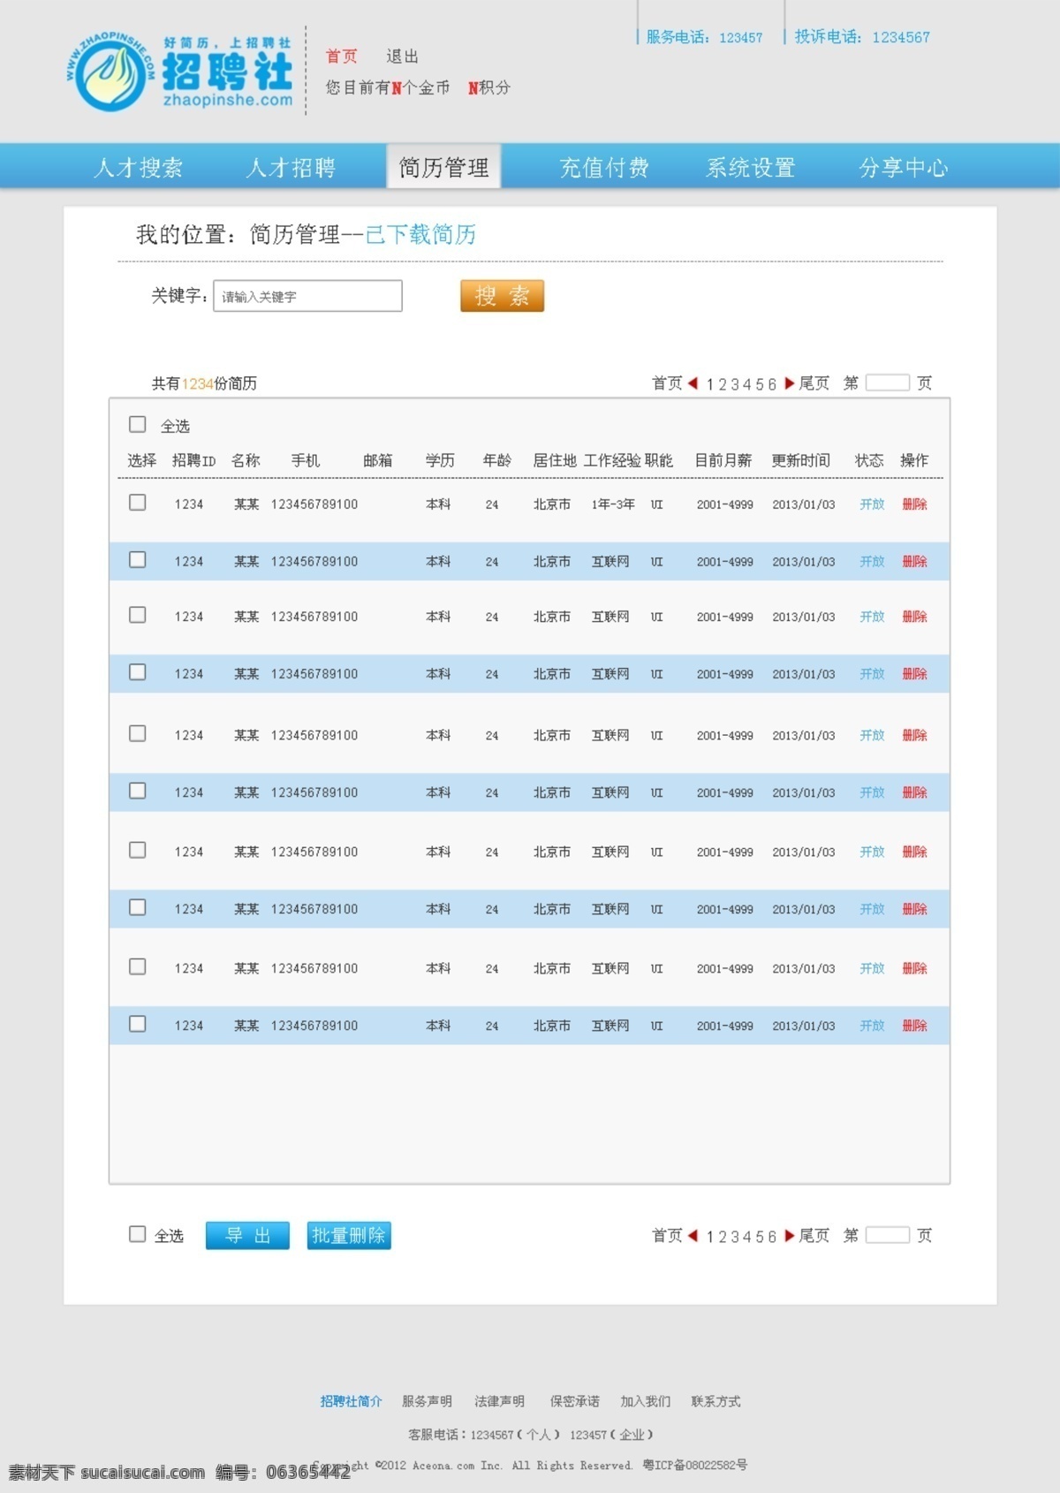Focus the 关键字 keyword input field

307,296
